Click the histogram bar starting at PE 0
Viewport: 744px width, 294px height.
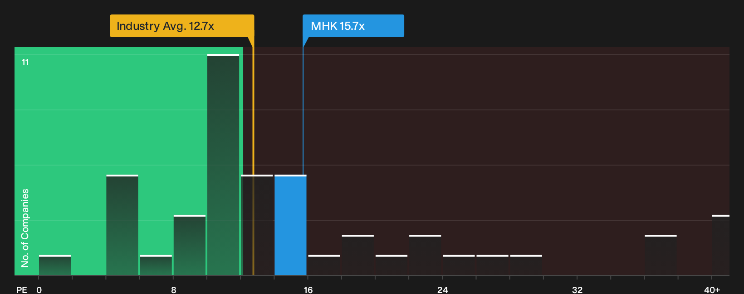55,265
